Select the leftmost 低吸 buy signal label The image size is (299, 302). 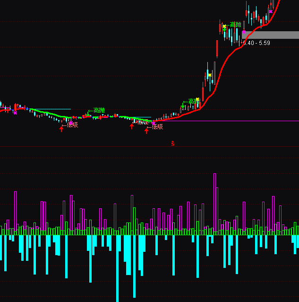72,125
